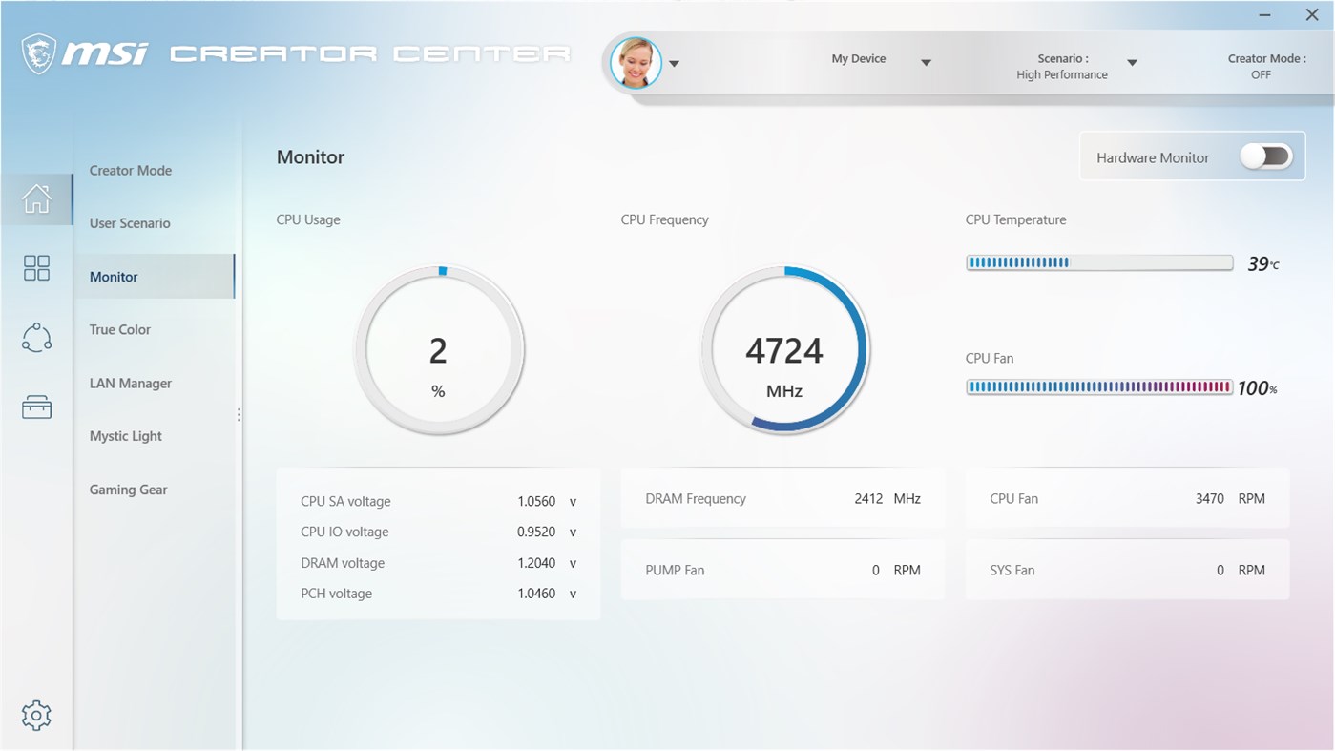Open the LAN Manager section
This screenshot has width=1335, height=751.
click(x=130, y=383)
